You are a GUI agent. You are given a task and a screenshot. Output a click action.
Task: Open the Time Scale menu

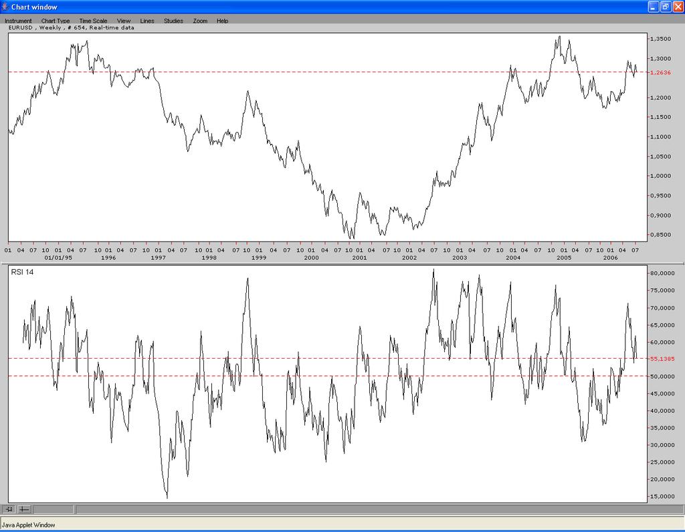click(93, 21)
